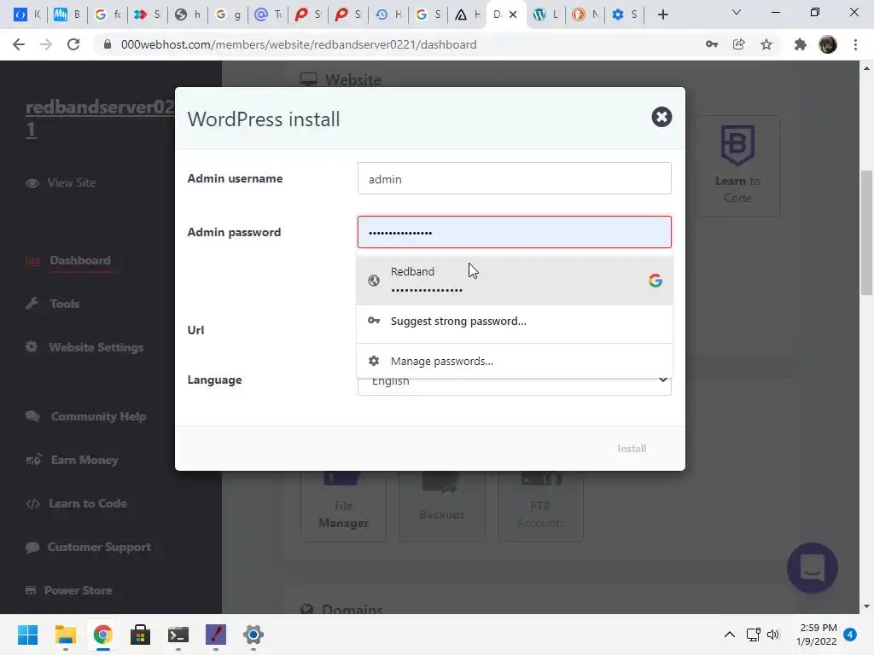Select the saved Redband password suggestion

(514, 280)
